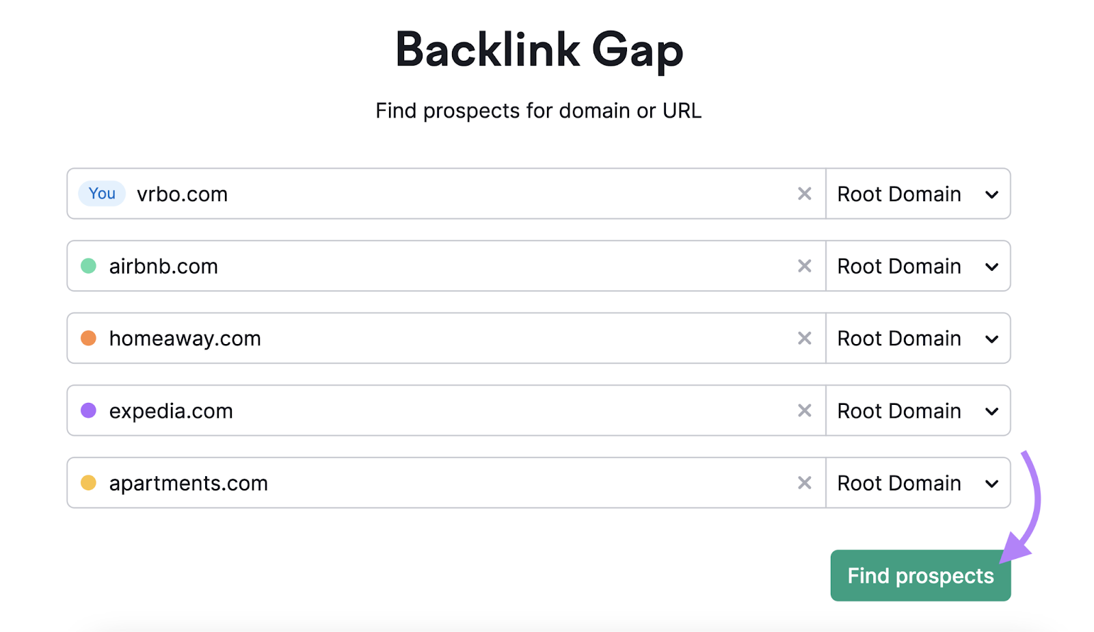Remove airbnb.com using its X icon
Image resolution: width=1094 pixels, height=632 pixels.
coord(804,266)
